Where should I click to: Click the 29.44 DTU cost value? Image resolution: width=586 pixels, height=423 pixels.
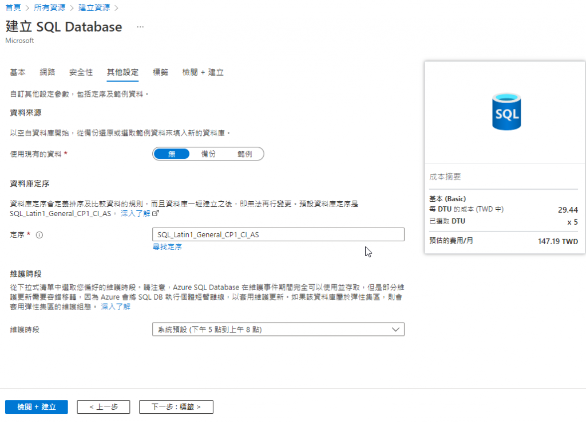coord(568,210)
